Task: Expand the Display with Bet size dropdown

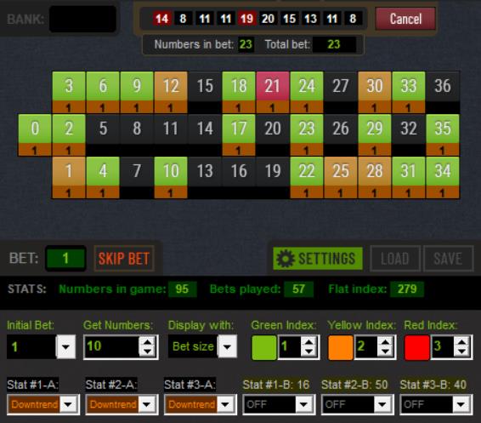Action: click(227, 346)
